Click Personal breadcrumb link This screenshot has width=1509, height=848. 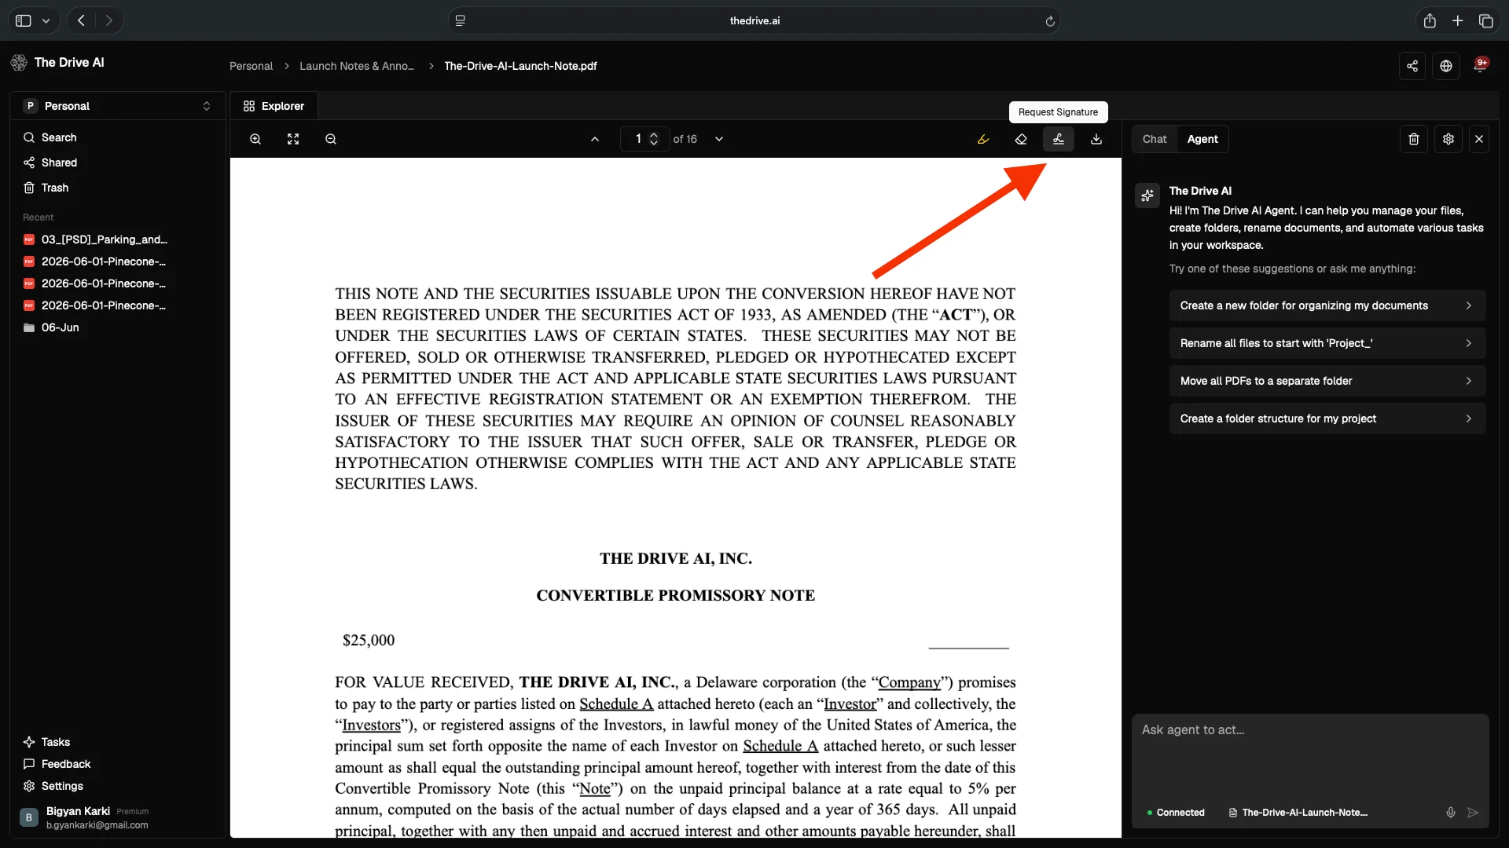click(x=251, y=66)
